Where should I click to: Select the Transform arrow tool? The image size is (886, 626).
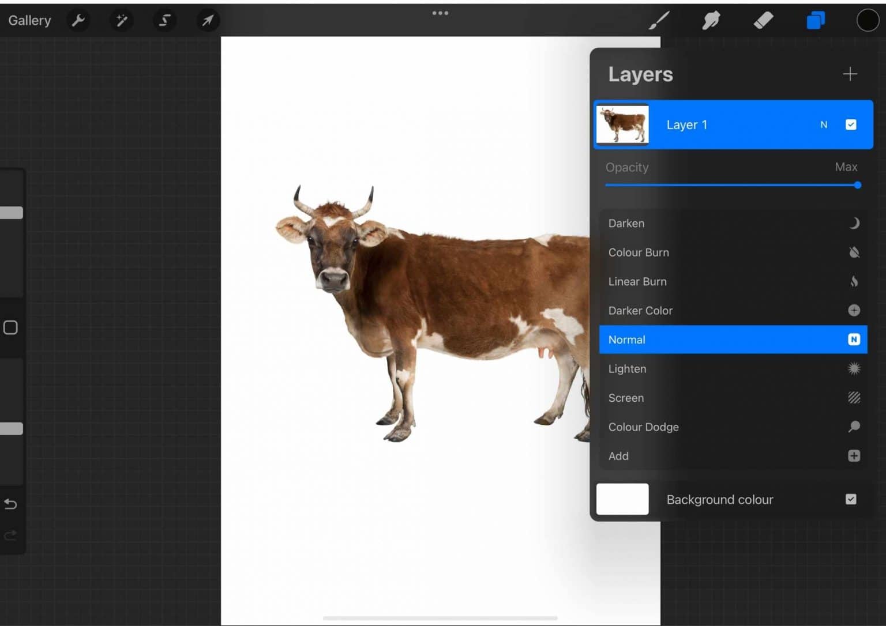(207, 20)
